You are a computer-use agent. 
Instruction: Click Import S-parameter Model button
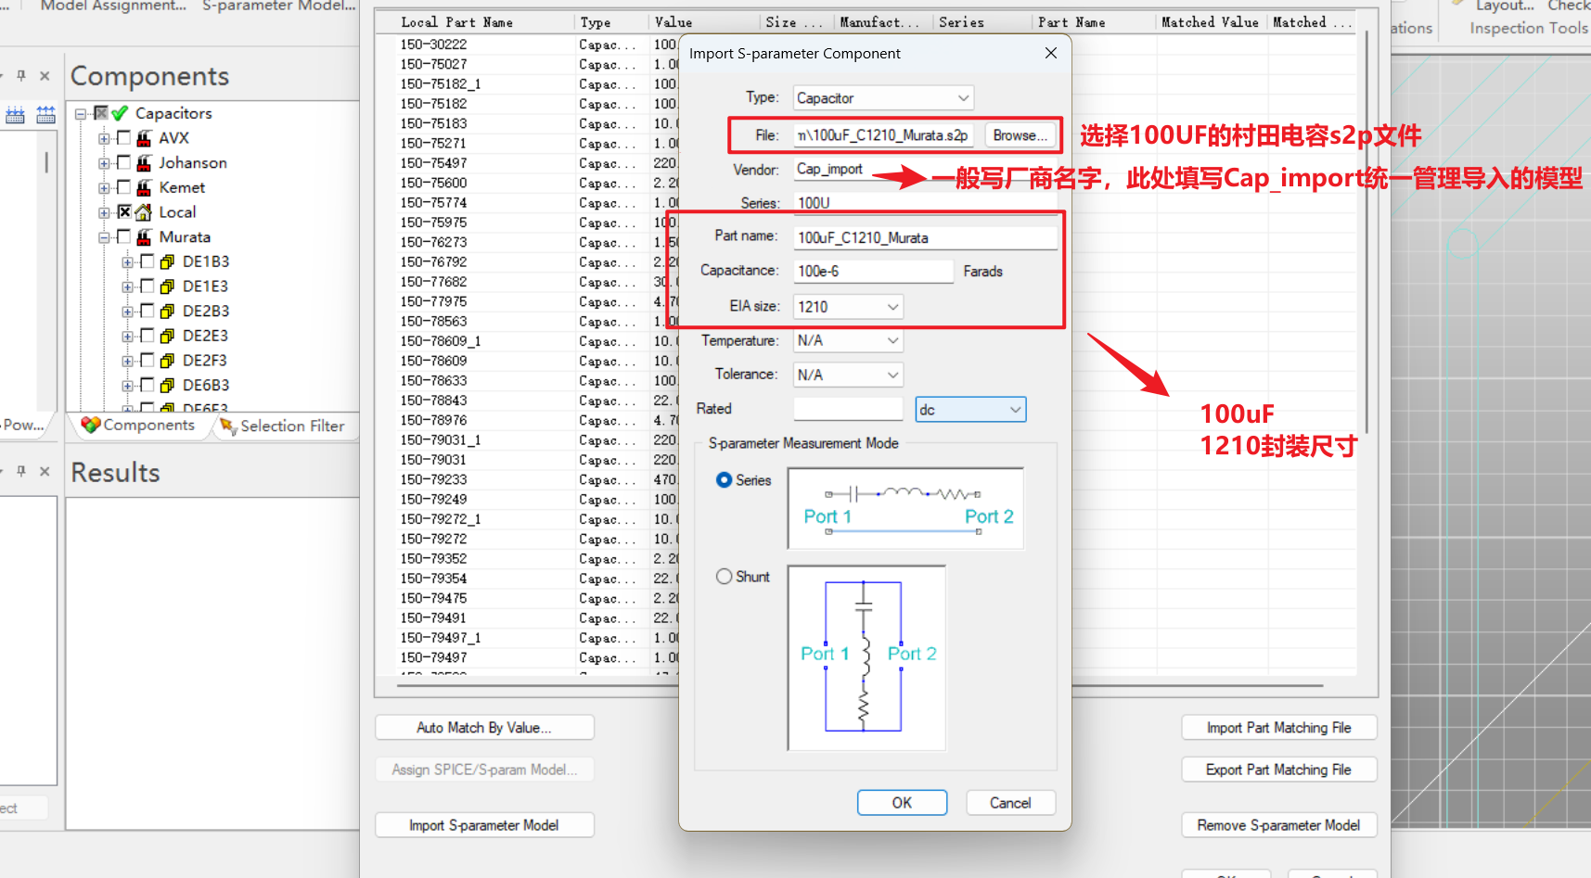tap(484, 825)
